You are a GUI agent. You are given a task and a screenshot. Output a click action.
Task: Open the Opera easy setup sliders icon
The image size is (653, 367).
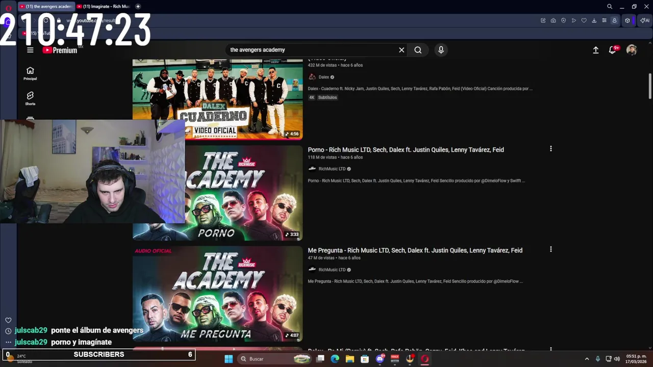click(x=604, y=20)
